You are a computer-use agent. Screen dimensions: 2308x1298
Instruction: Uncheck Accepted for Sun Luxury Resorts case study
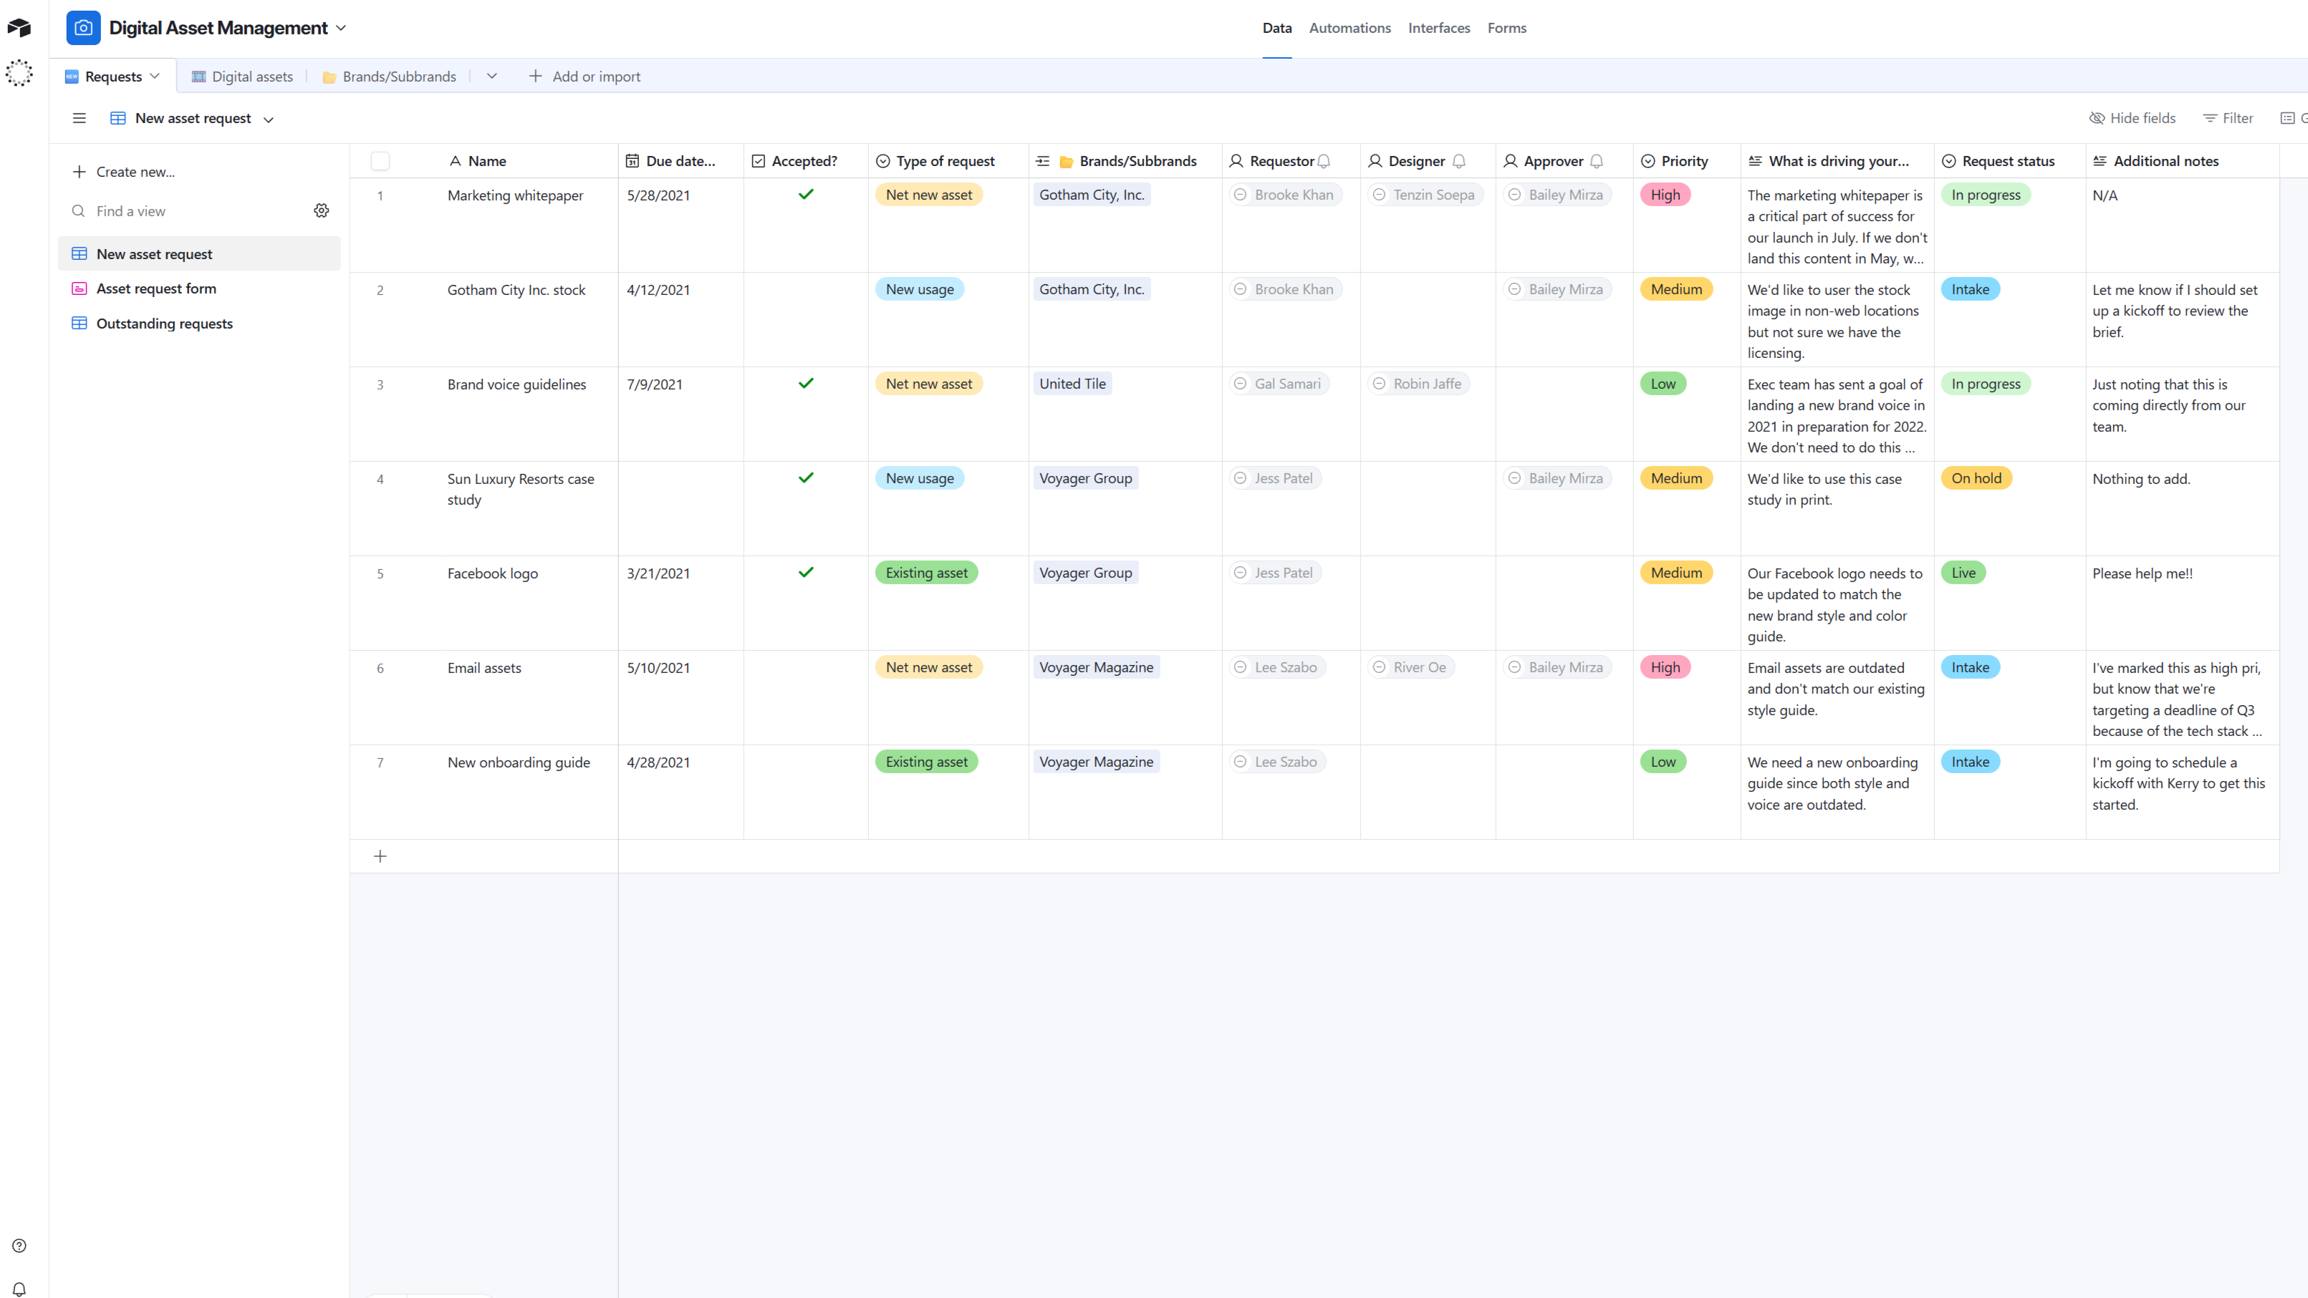coord(805,478)
